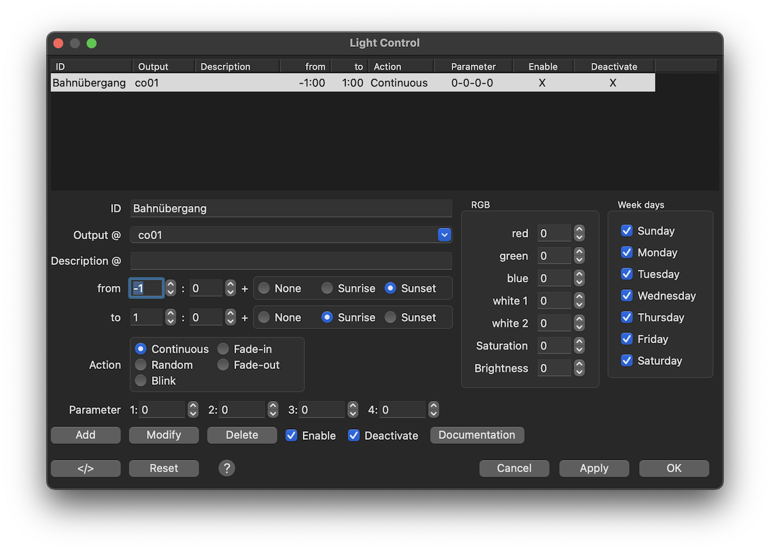770x551 pixels.
Task: Select Sunrise in the from row
Action: (x=327, y=289)
